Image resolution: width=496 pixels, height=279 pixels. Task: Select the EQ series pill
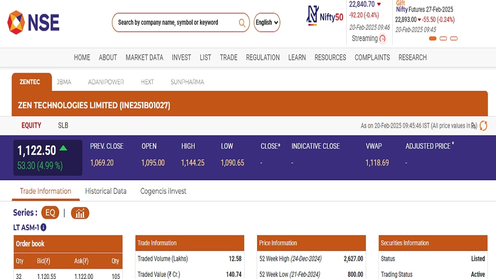click(50, 213)
